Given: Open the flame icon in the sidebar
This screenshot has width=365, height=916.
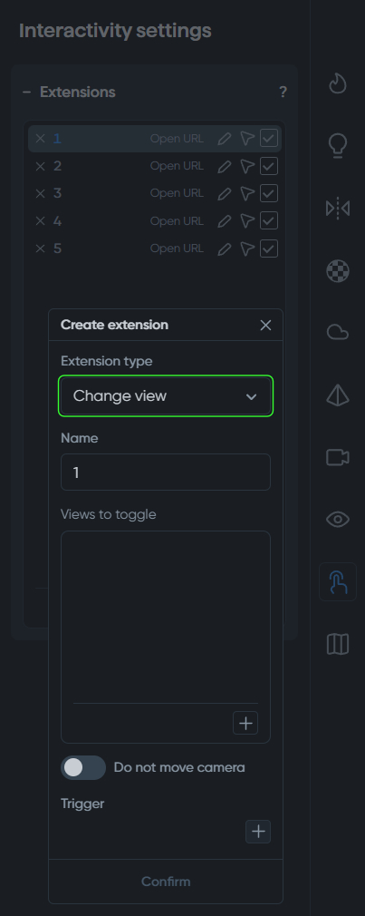Looking at the screenshot, I should [338, 83].
